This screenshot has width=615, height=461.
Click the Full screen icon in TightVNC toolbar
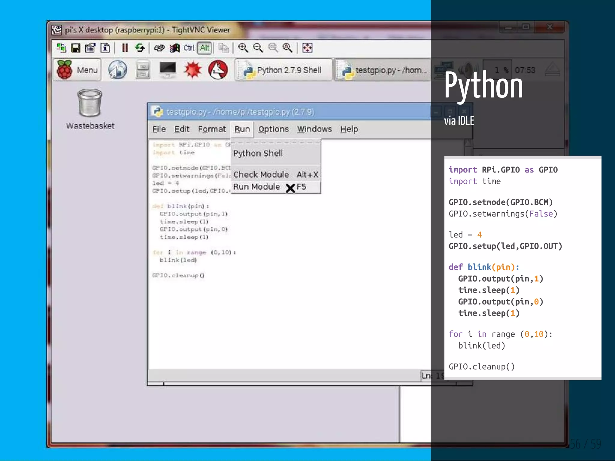pyautogui.click(x=307, y=48)
